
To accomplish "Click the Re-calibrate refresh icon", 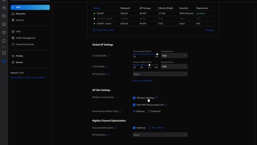I will [x=149, y=128].
